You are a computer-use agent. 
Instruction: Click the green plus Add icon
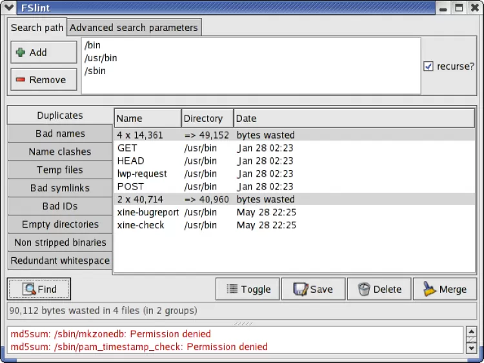click(21, 53)
